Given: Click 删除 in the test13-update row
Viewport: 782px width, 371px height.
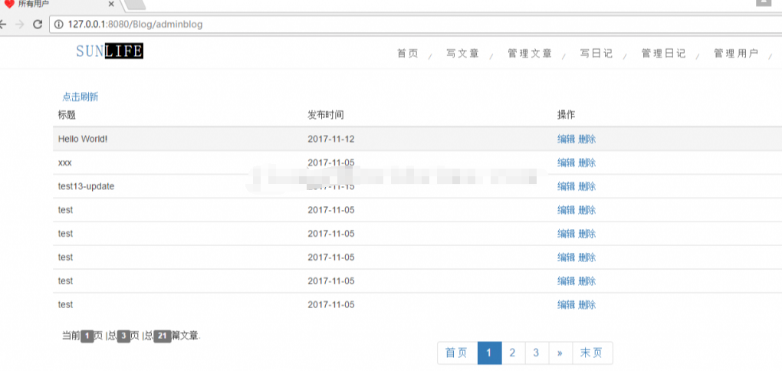Looking at the screenshot, I should coord(587,186).
